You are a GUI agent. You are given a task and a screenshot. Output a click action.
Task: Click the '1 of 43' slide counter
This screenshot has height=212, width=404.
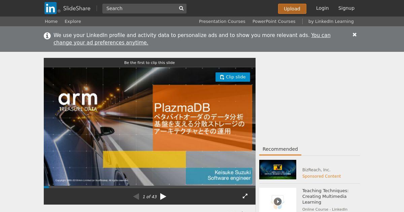(x=149, y=197)
